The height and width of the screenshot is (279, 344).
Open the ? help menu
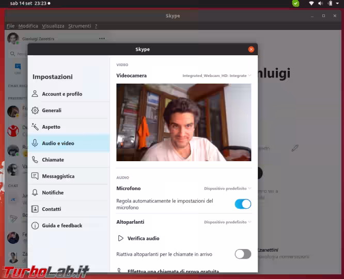[96, 26]
